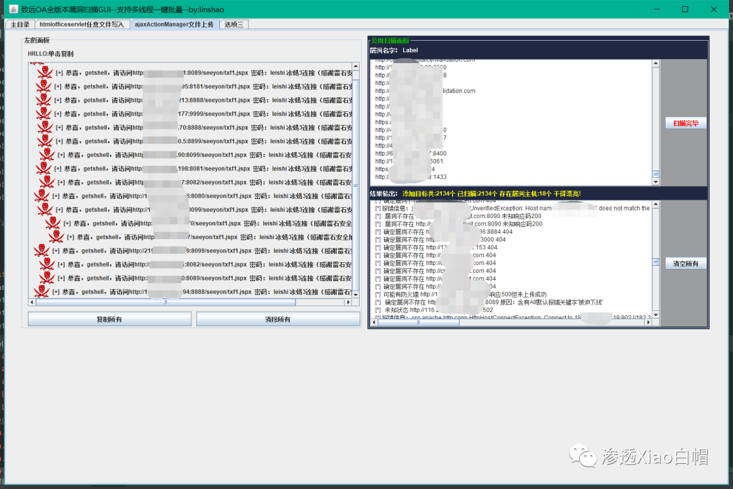The width and height of the screenshot is (733, 489).
Task: Click the Java app icon in the title bar
Action: [x=13, y=10]
